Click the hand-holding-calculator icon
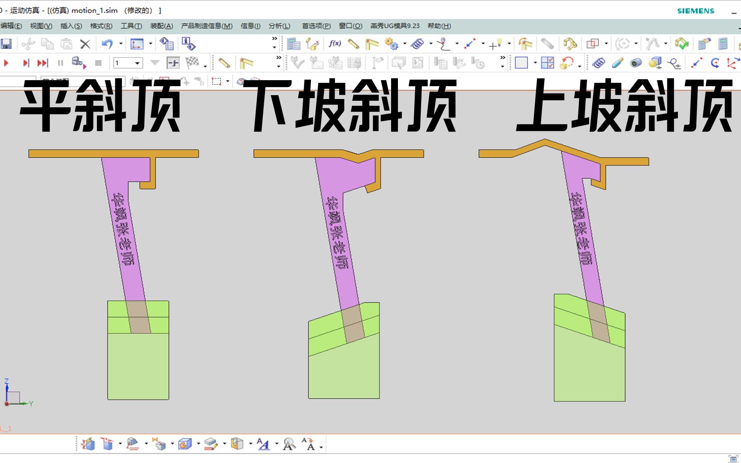Screen dimensions: 741x463 click(x=704, y=44)
